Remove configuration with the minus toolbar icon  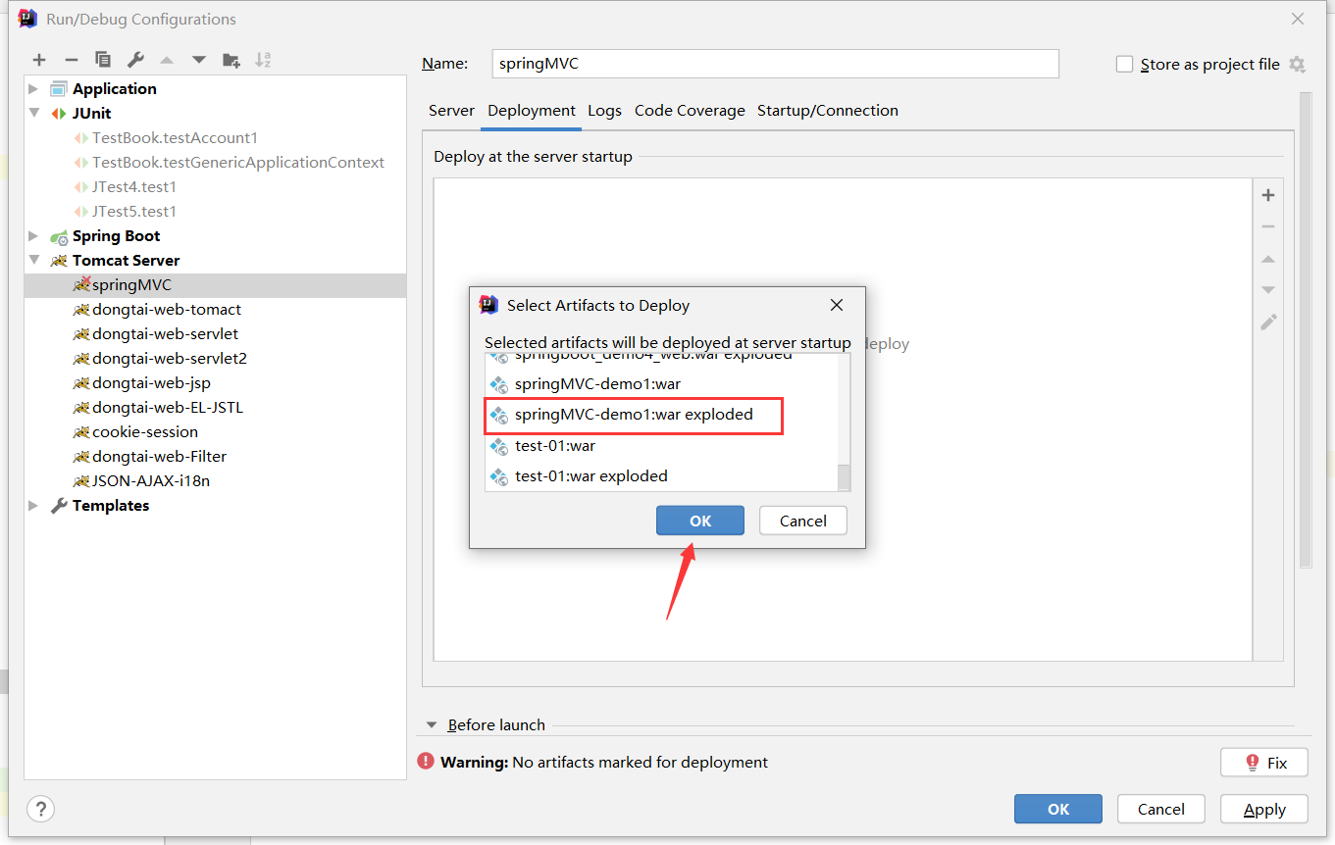click(71, 60)
